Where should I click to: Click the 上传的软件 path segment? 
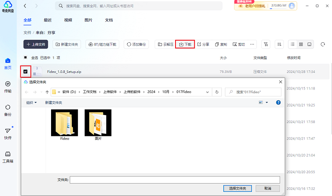[x=132, y=92]
